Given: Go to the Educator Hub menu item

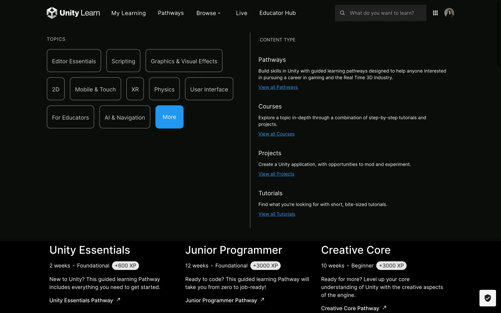Looking at the screenshot, I should tap(277, 13).
